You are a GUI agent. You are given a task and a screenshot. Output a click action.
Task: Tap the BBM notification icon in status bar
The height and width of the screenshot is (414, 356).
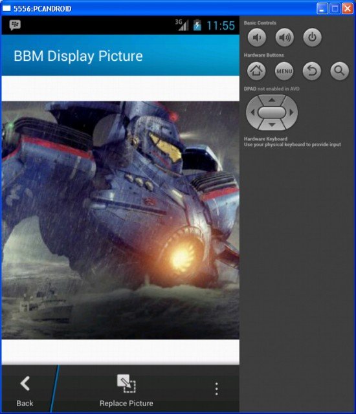pos(15,25)
